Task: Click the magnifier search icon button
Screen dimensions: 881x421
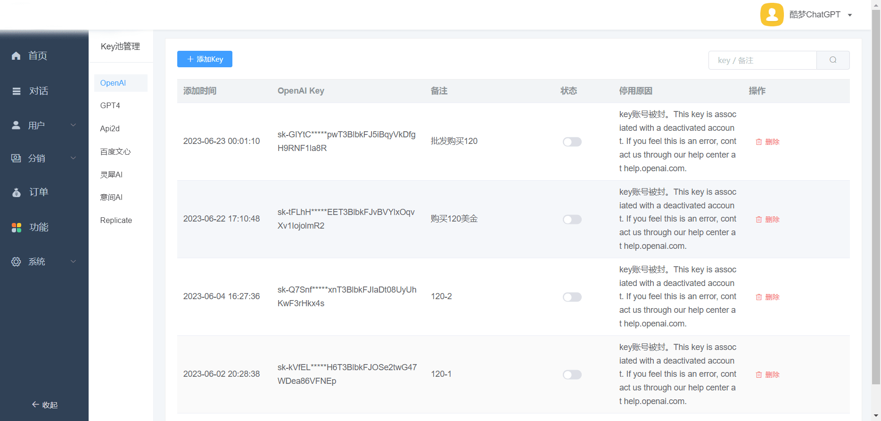Action: (x=833, y=60)
